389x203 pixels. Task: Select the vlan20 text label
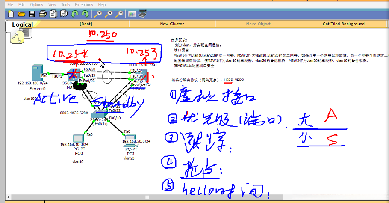pyautogui.click(x=129, y=158)
